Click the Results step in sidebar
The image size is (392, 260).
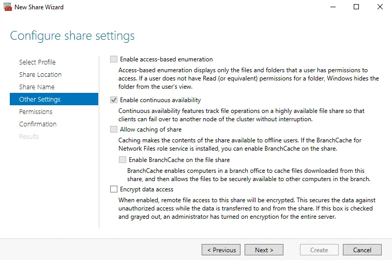click(29, 136)
